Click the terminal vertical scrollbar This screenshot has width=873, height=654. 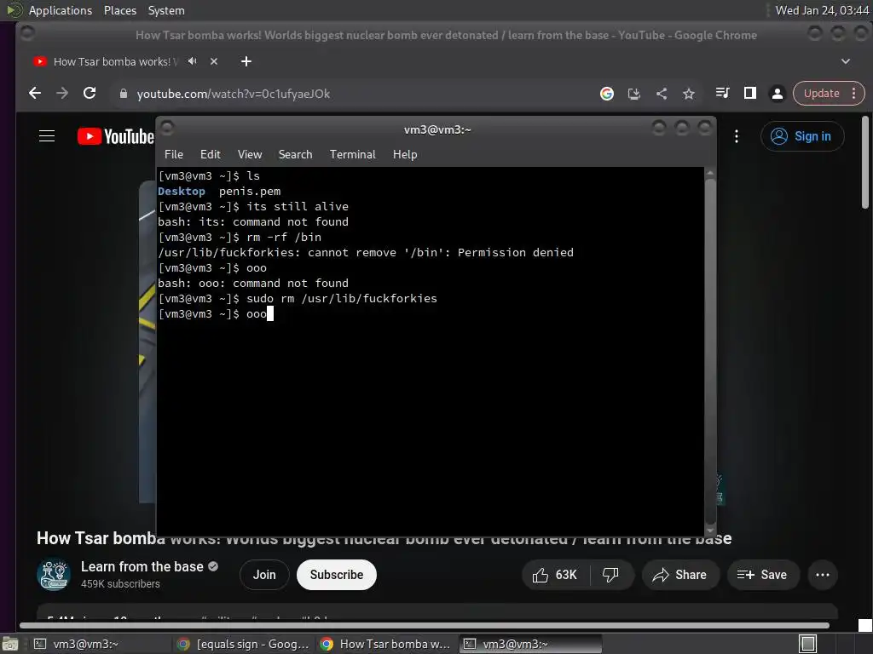[x=710, y=350]
